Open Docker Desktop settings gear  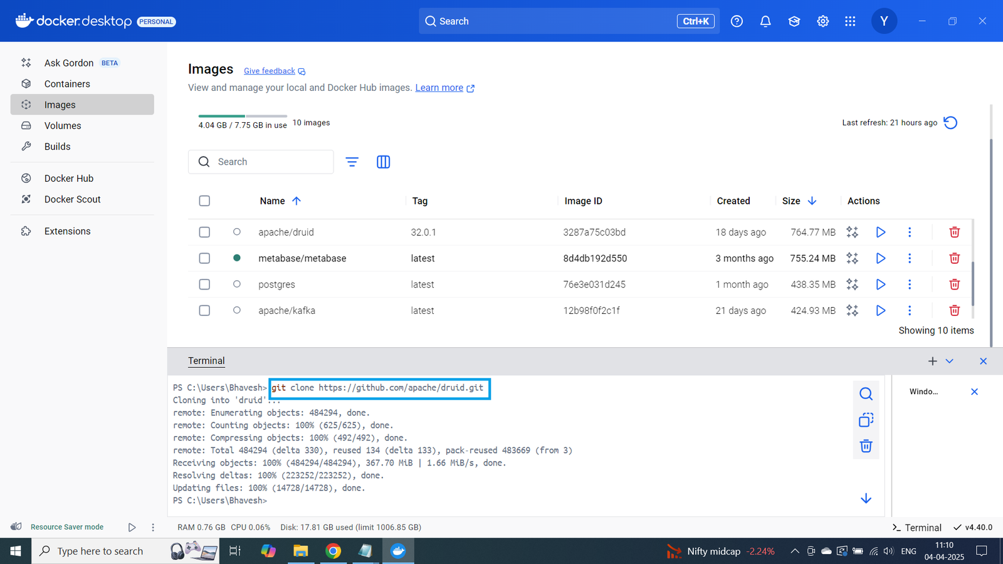click(x=822, y=21)
